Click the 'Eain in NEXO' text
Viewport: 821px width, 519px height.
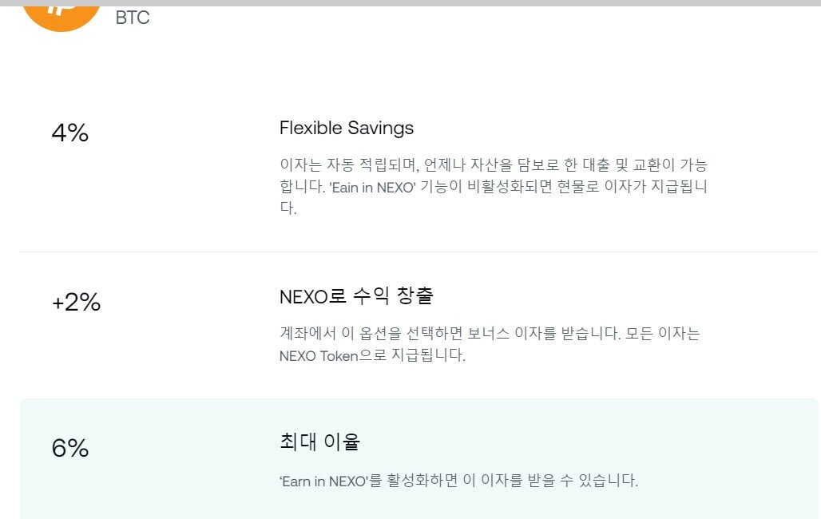372,187
